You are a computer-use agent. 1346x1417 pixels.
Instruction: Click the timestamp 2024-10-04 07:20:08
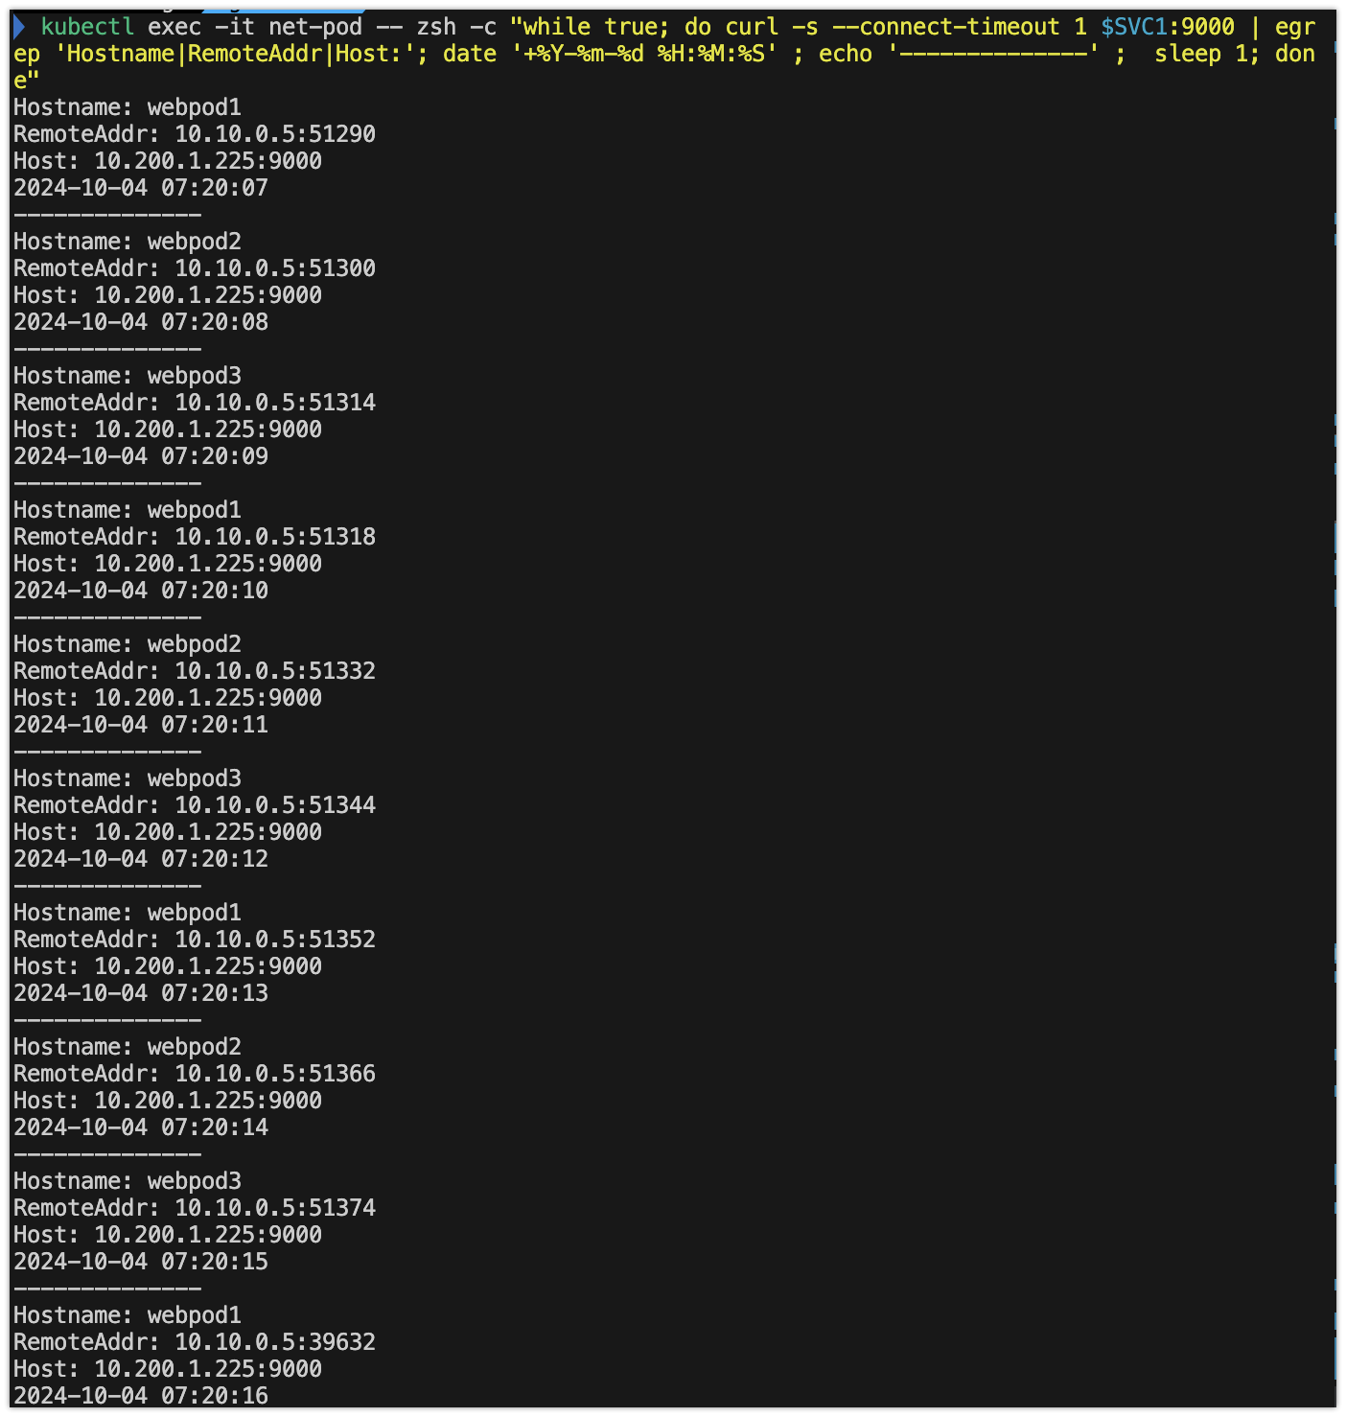(141, 322)
